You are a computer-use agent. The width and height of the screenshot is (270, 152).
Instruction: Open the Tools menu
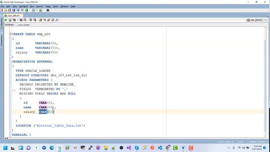tap(55, 6)
